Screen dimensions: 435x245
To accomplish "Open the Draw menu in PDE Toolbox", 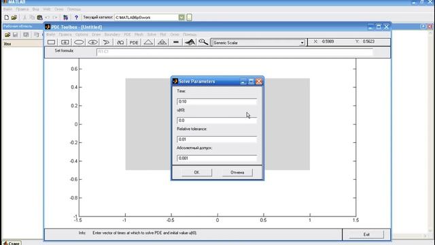I will (97, 35).
